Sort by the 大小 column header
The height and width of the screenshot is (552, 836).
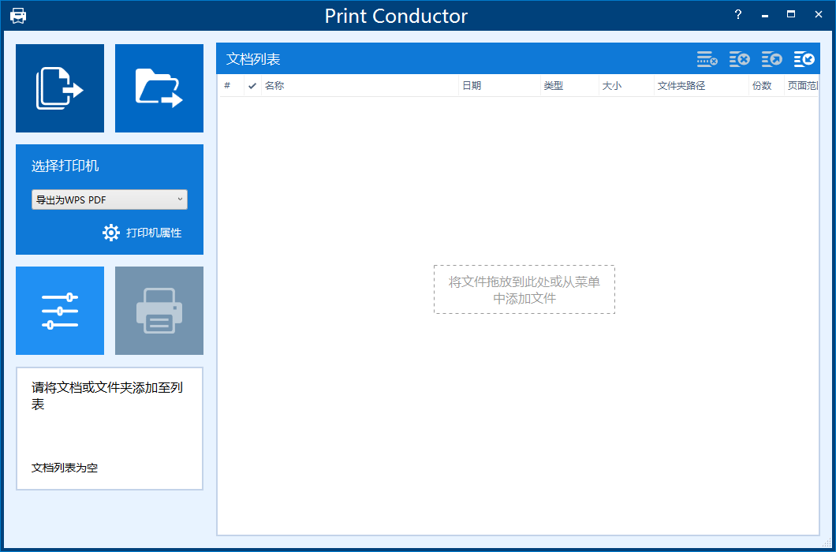[626, 86]
